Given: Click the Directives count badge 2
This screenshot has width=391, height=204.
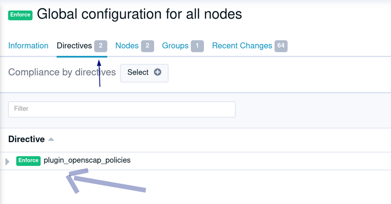Looking at the screenshot, I should 101,46.
